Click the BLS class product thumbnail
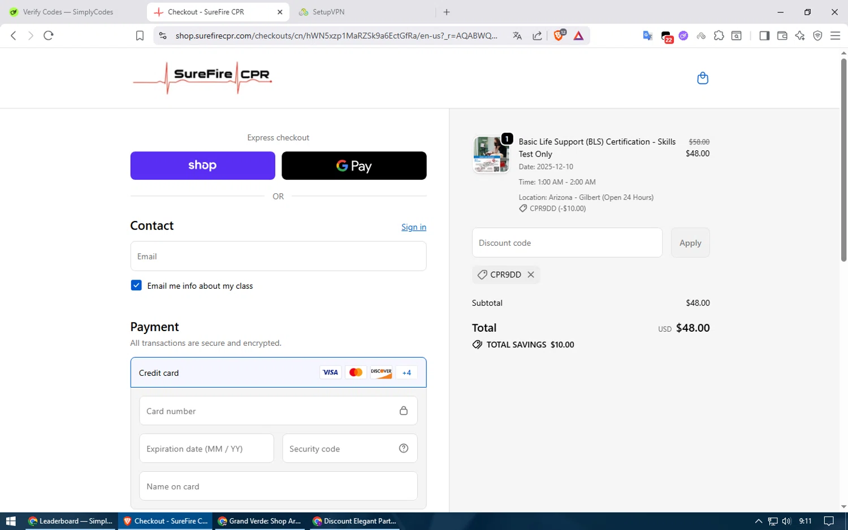Screen dimensions: 848x530 491,154
